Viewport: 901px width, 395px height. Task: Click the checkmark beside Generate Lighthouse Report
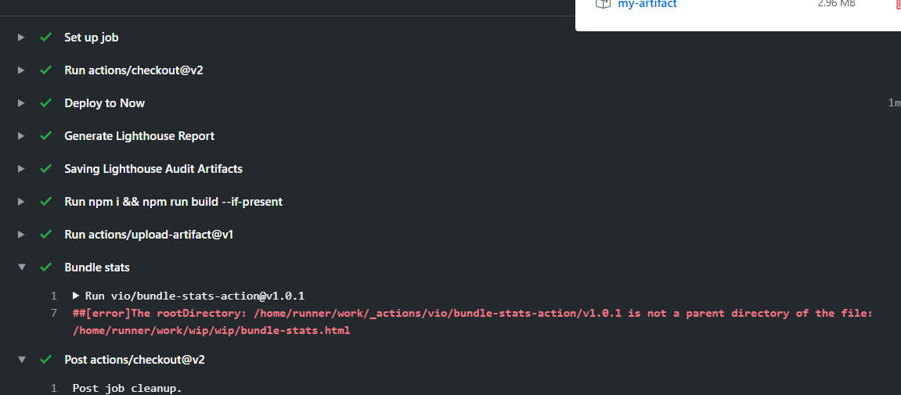[46, 136]
